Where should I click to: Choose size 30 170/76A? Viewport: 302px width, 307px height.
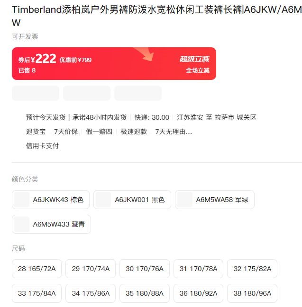point(145,269)
